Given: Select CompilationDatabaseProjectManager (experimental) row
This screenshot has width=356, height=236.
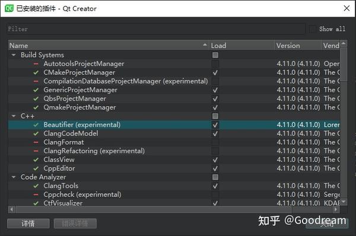Looking at the screenshot, I should pos(174,81).
